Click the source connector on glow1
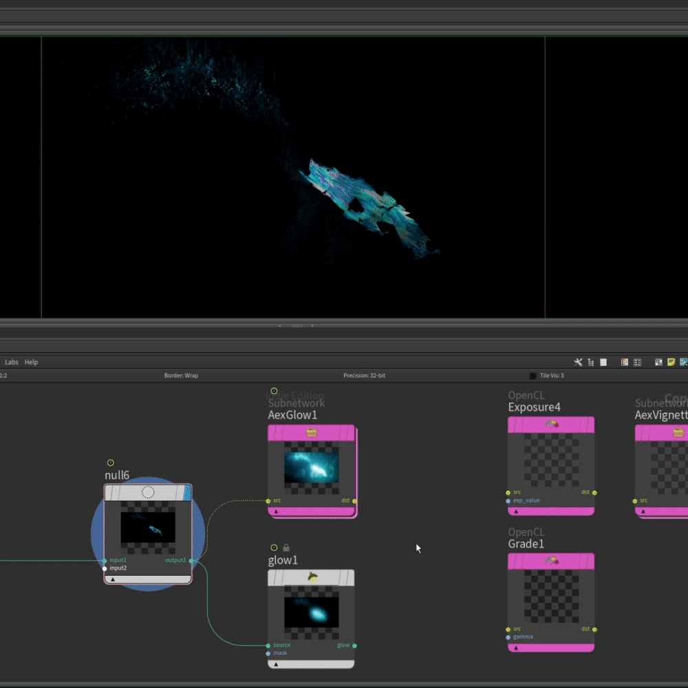 [268, 645]
